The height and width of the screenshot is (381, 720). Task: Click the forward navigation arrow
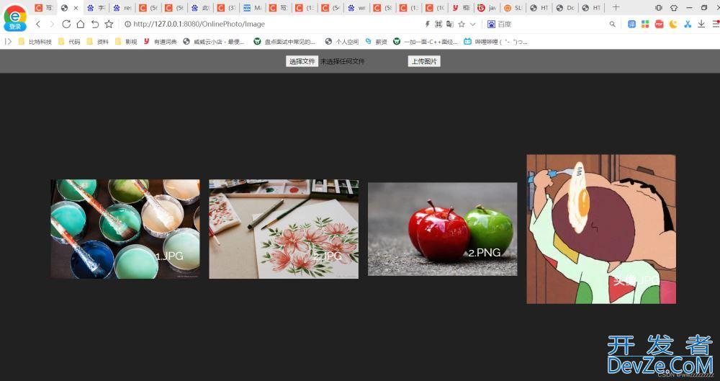tap(52, 24)
